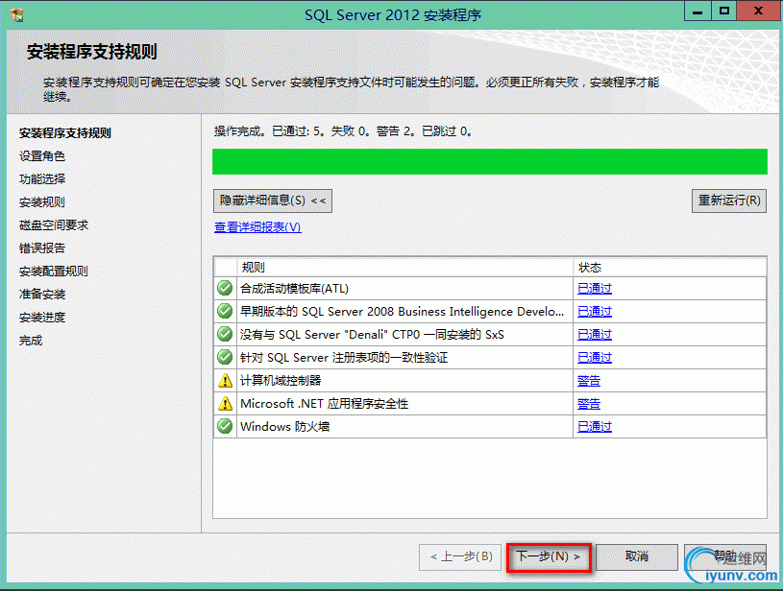Image resolution: width=783 pixels, height=591 pixels.
Task: Select 错误报告 step in sidebar
Action: point(42,248)
